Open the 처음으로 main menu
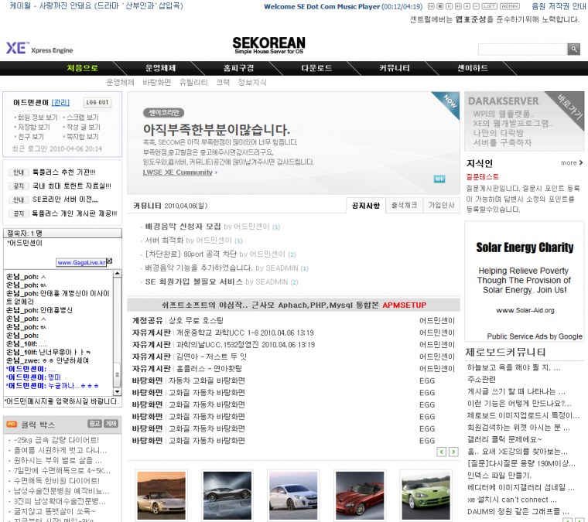 tap(82, 68)
